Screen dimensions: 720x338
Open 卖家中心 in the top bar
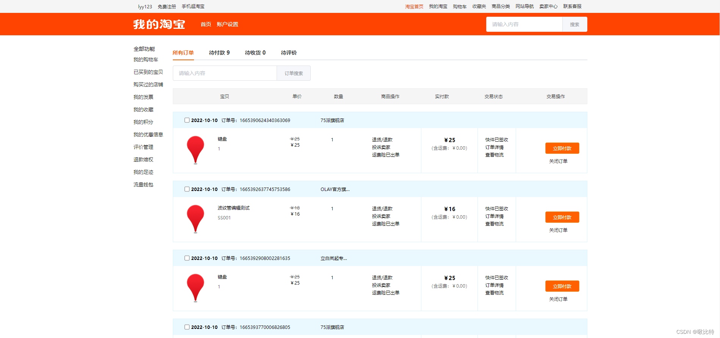click(x=548, y=6)
